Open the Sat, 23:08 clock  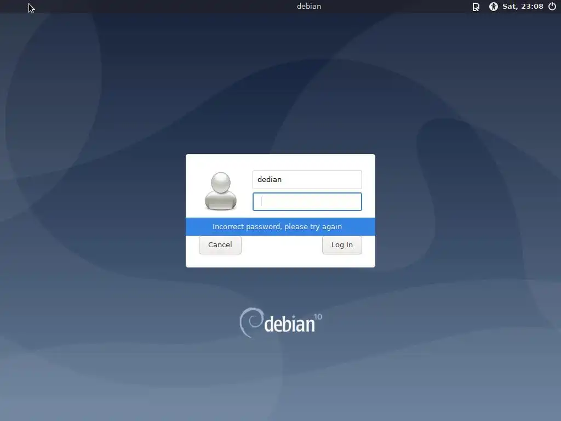[523, 6]
